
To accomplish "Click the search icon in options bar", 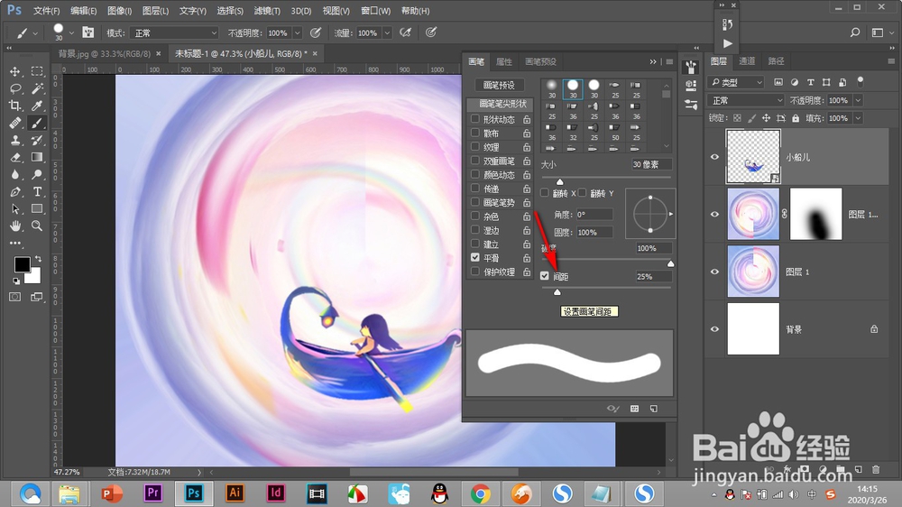I will 855,32.
